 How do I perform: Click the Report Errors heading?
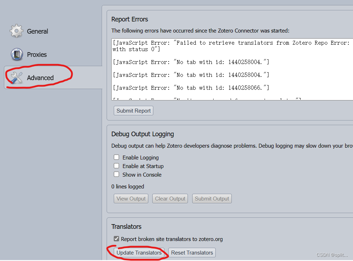(130, 19)
